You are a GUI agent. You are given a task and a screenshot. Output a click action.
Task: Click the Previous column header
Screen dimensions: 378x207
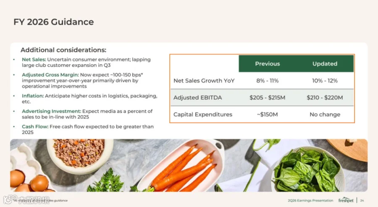(268, 64)
